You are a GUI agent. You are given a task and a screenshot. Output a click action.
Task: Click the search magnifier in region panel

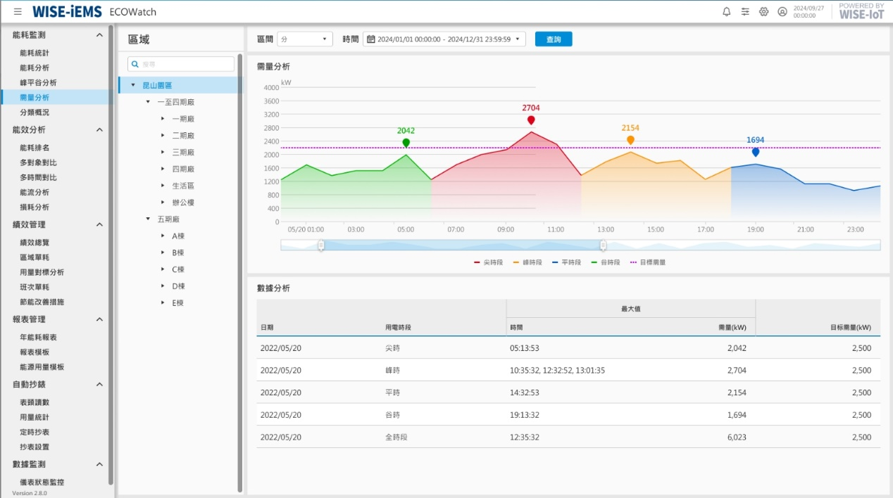tap(135, 64)
